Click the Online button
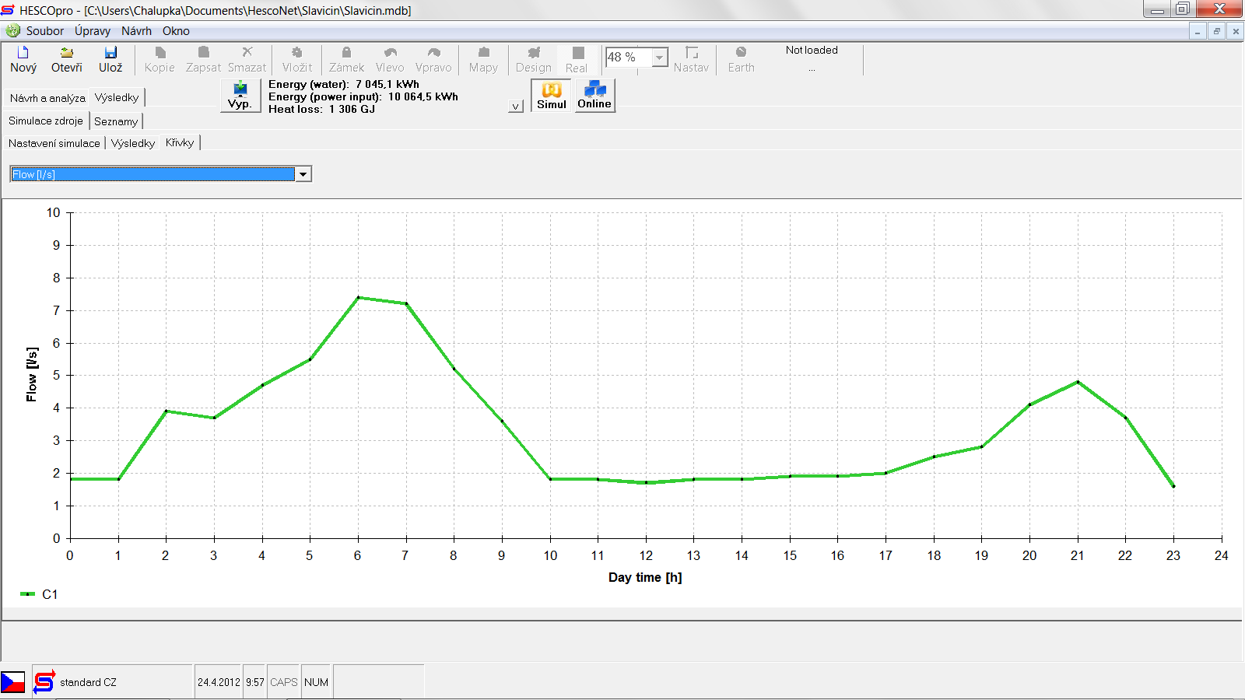This screenshot has height=700, width=1245. [x=594, y=96]
